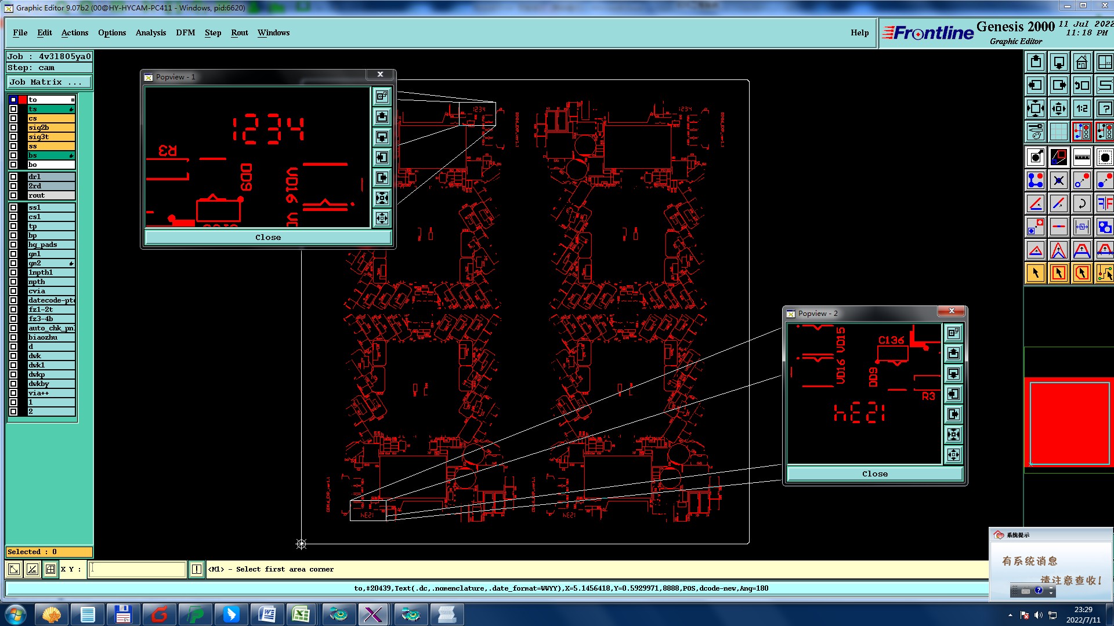Viewport: 1114px width, 626px height.
Task: Click the home view icon
Action: [1082, 62]
